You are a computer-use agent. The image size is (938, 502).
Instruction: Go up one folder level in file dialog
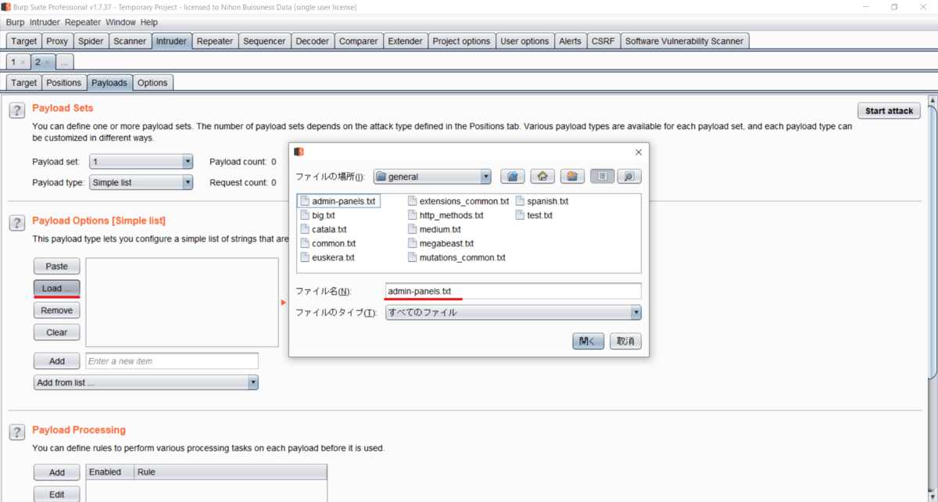[x=512, y=177]
